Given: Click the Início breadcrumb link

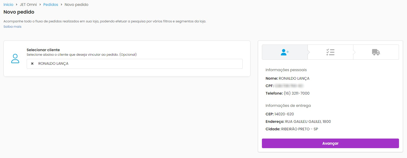Looking at the screenshot, I should (8, 5).
